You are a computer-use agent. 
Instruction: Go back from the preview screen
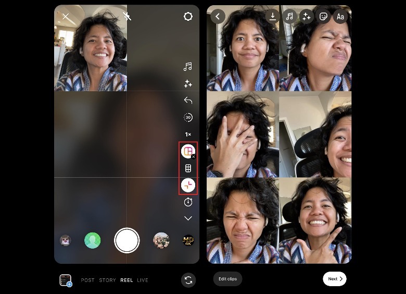(218, 17)
